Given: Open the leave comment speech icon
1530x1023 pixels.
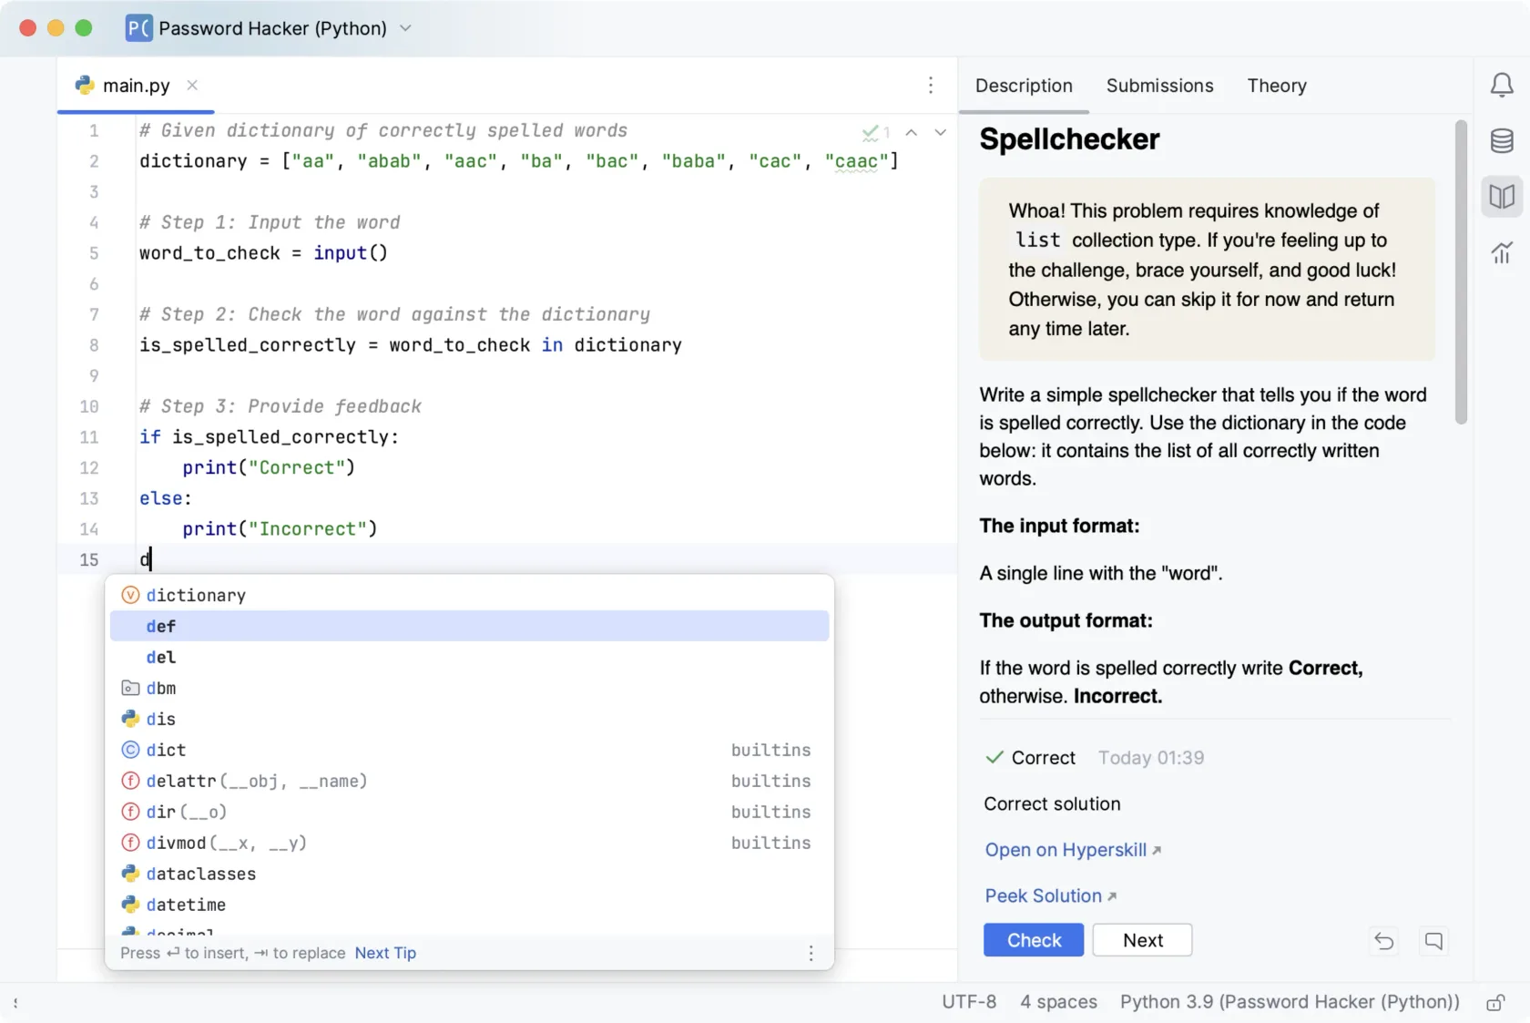Looking at the screenshot, I should point(1433,941).
